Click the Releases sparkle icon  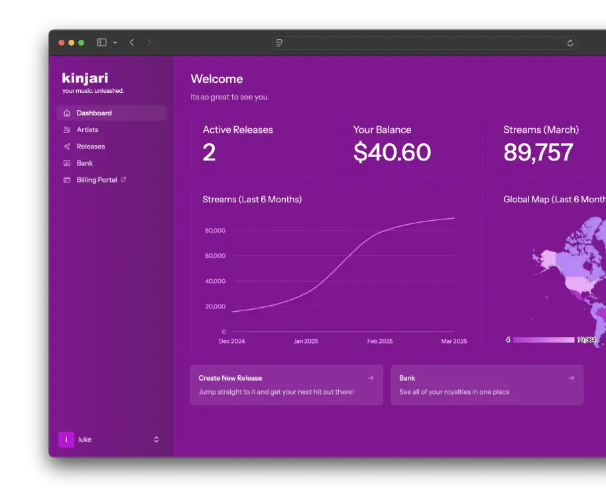(67, 147)
